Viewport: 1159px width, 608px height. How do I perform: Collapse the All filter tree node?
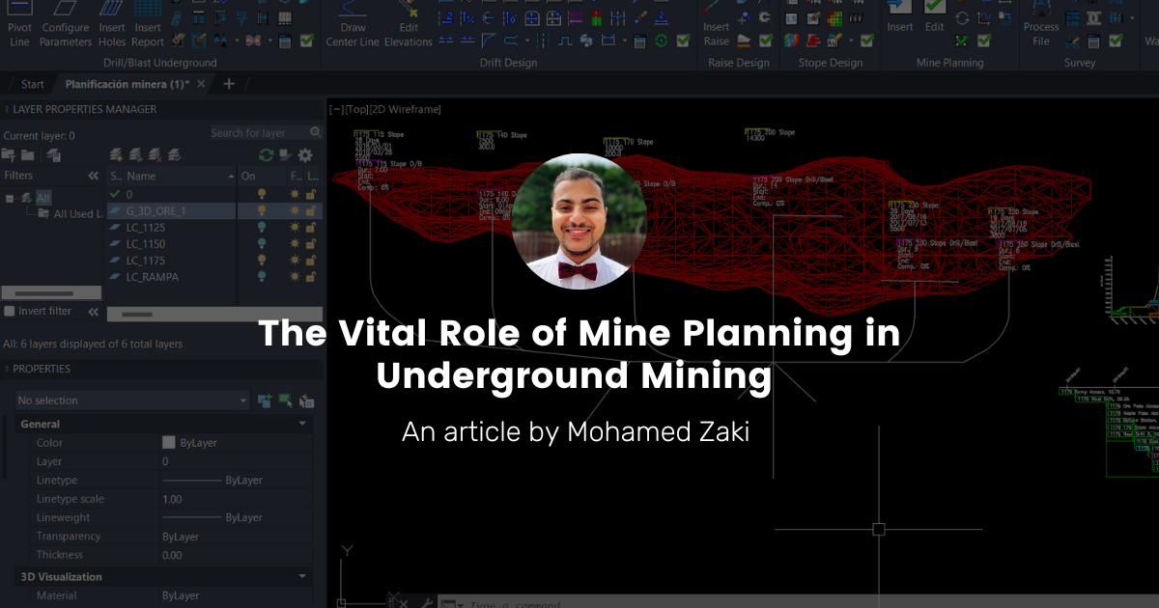pyautogui.click(x=10, y=197)
